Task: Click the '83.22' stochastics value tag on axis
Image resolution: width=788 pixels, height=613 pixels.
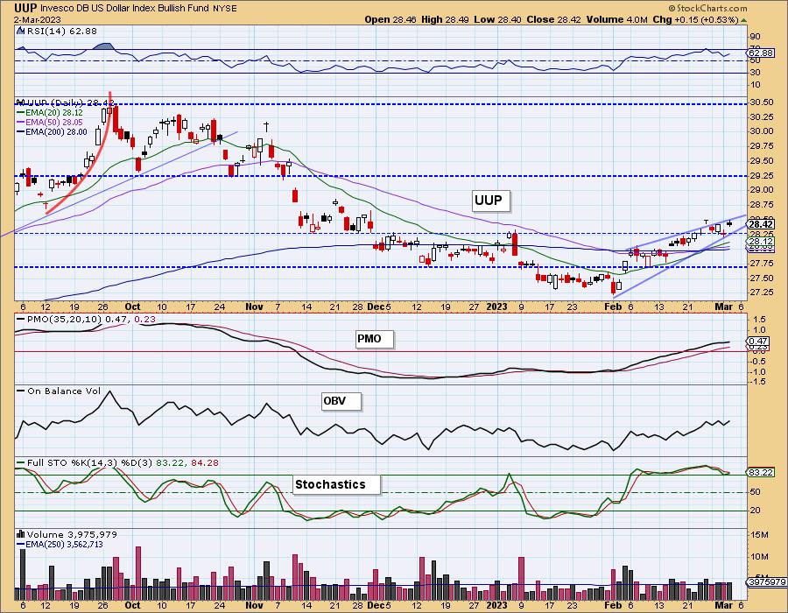Action: tap(762, 473)
